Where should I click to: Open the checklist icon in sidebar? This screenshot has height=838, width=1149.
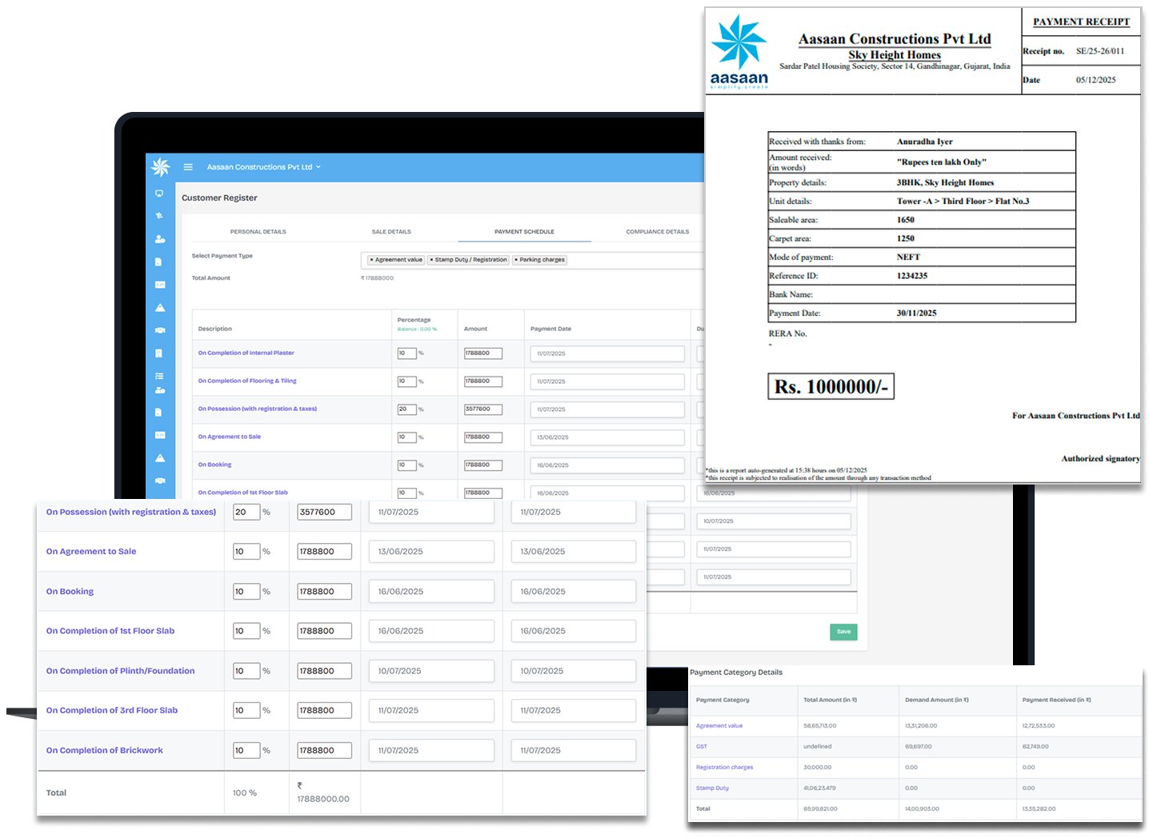pos(159,376)
